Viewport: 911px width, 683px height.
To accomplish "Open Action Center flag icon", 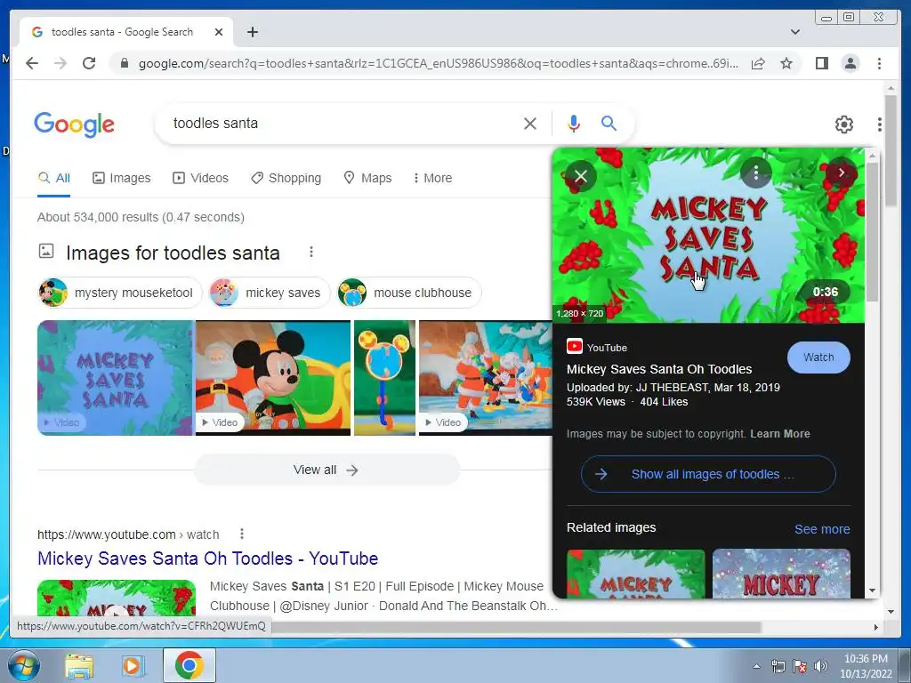I will 800,666.
